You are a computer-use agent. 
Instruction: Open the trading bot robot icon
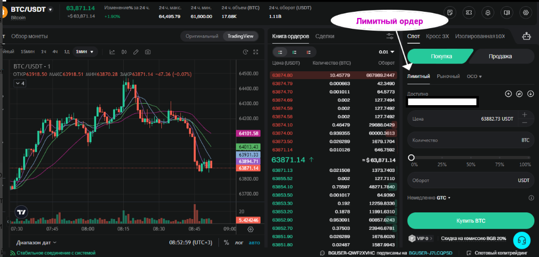coord(526,36)
